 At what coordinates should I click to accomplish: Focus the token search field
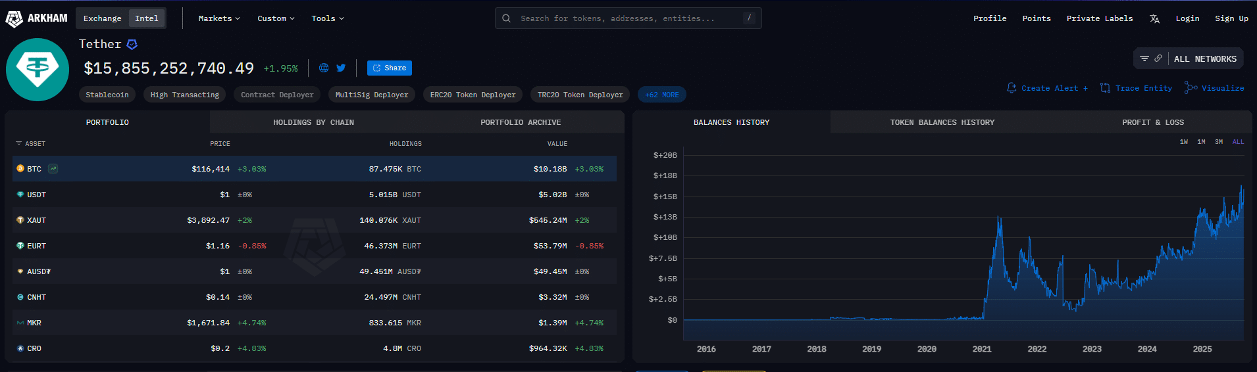click(628, 18)
